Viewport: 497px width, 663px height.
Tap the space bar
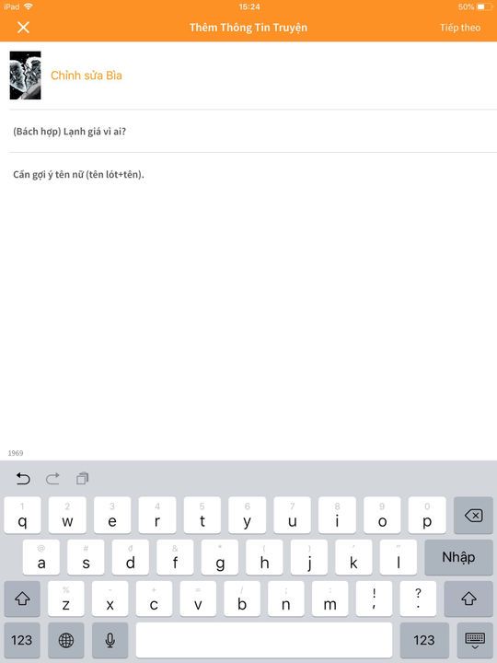[264, 640]
